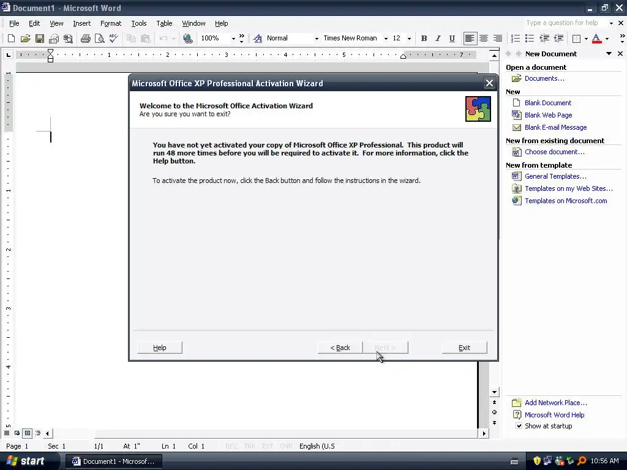Screen dimensions: 627x470
Task: Expand the Border style dropdown arrow
Action: (x=586, y=39)
